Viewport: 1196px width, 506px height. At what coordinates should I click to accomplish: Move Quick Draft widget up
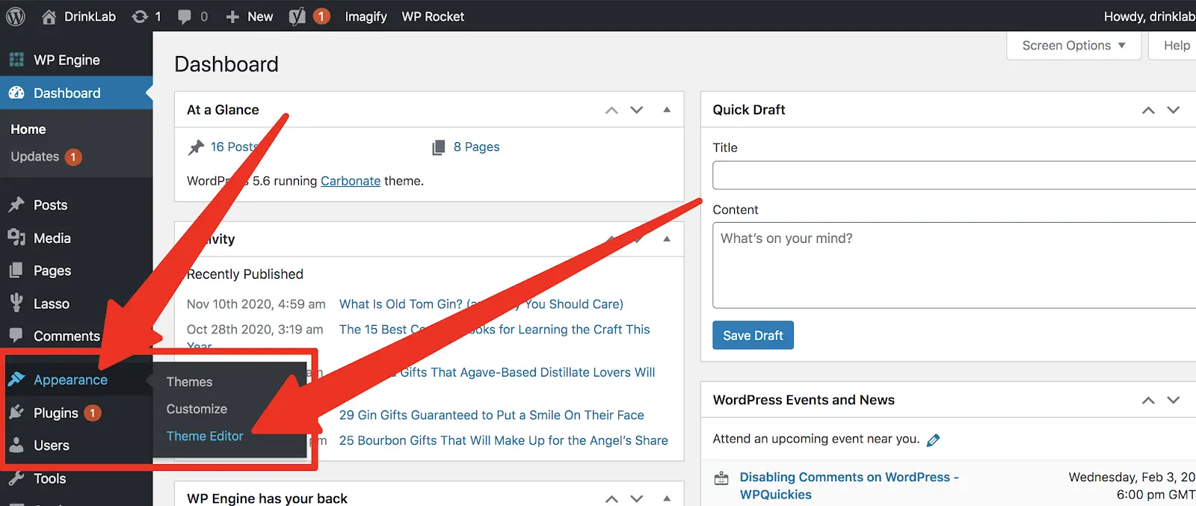point(1148,110)
